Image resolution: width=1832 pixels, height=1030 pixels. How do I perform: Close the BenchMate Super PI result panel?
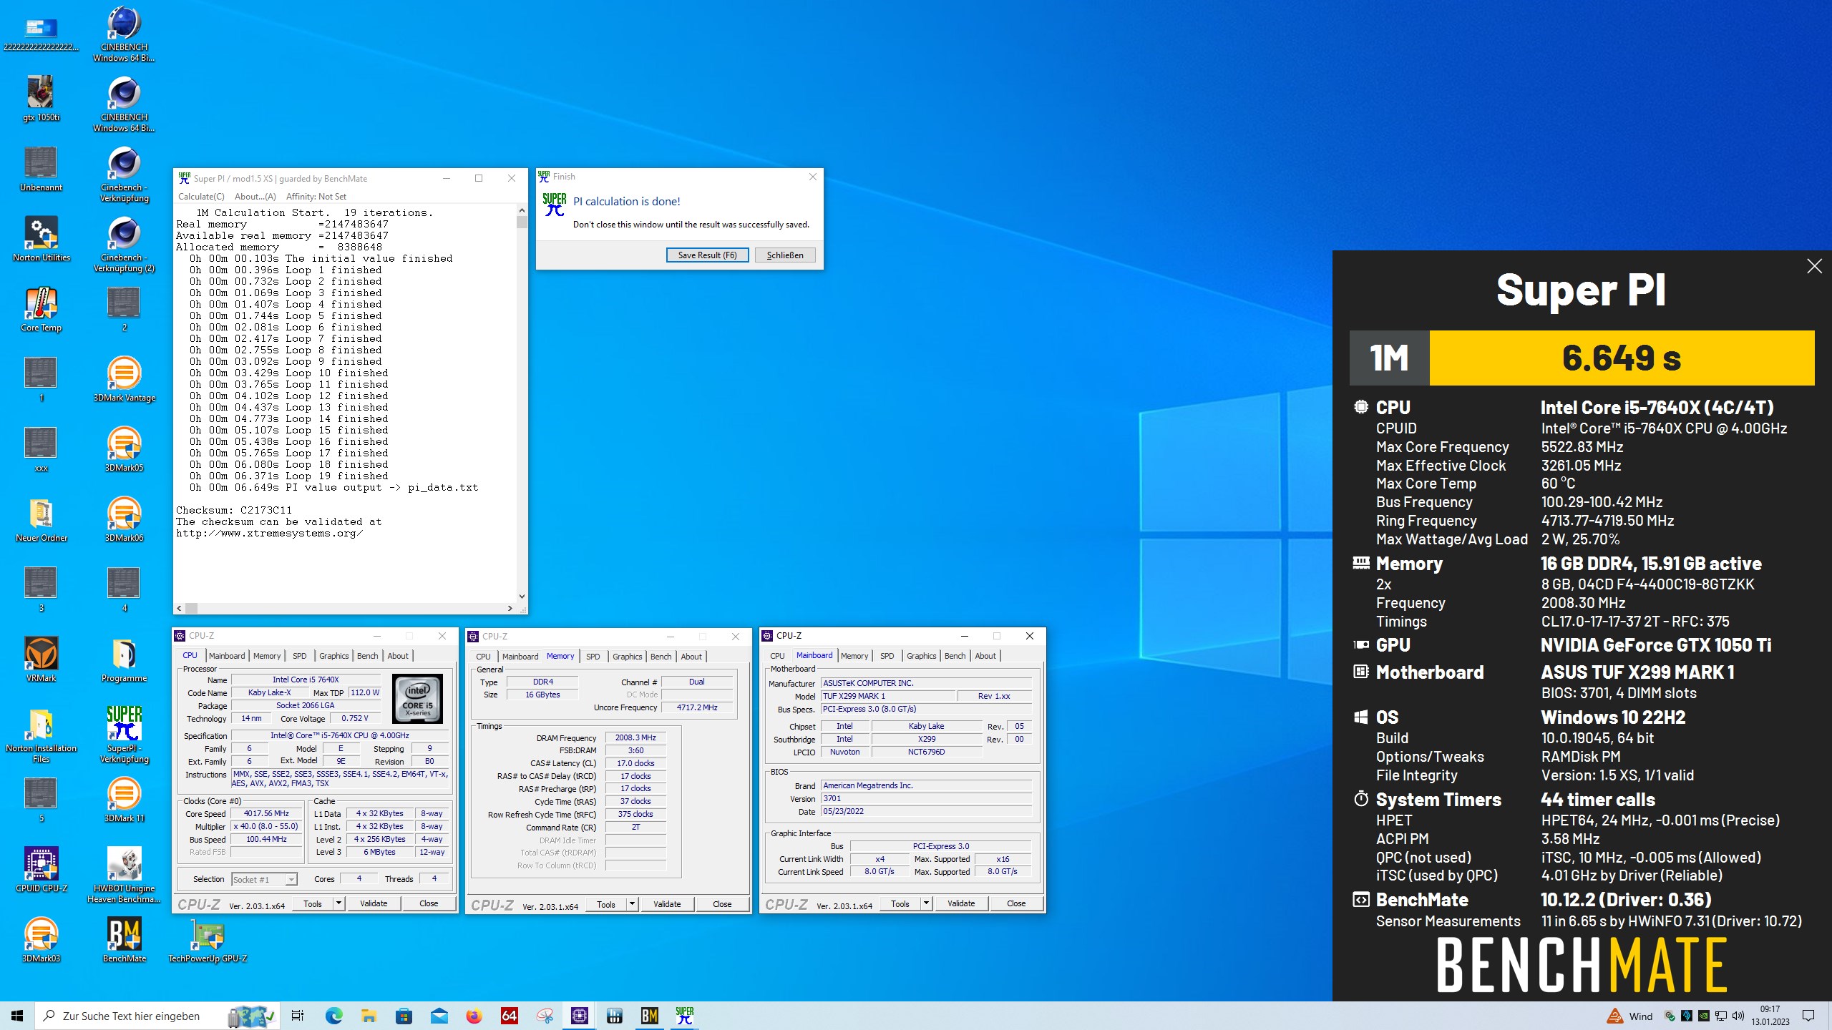(1814, 267)
